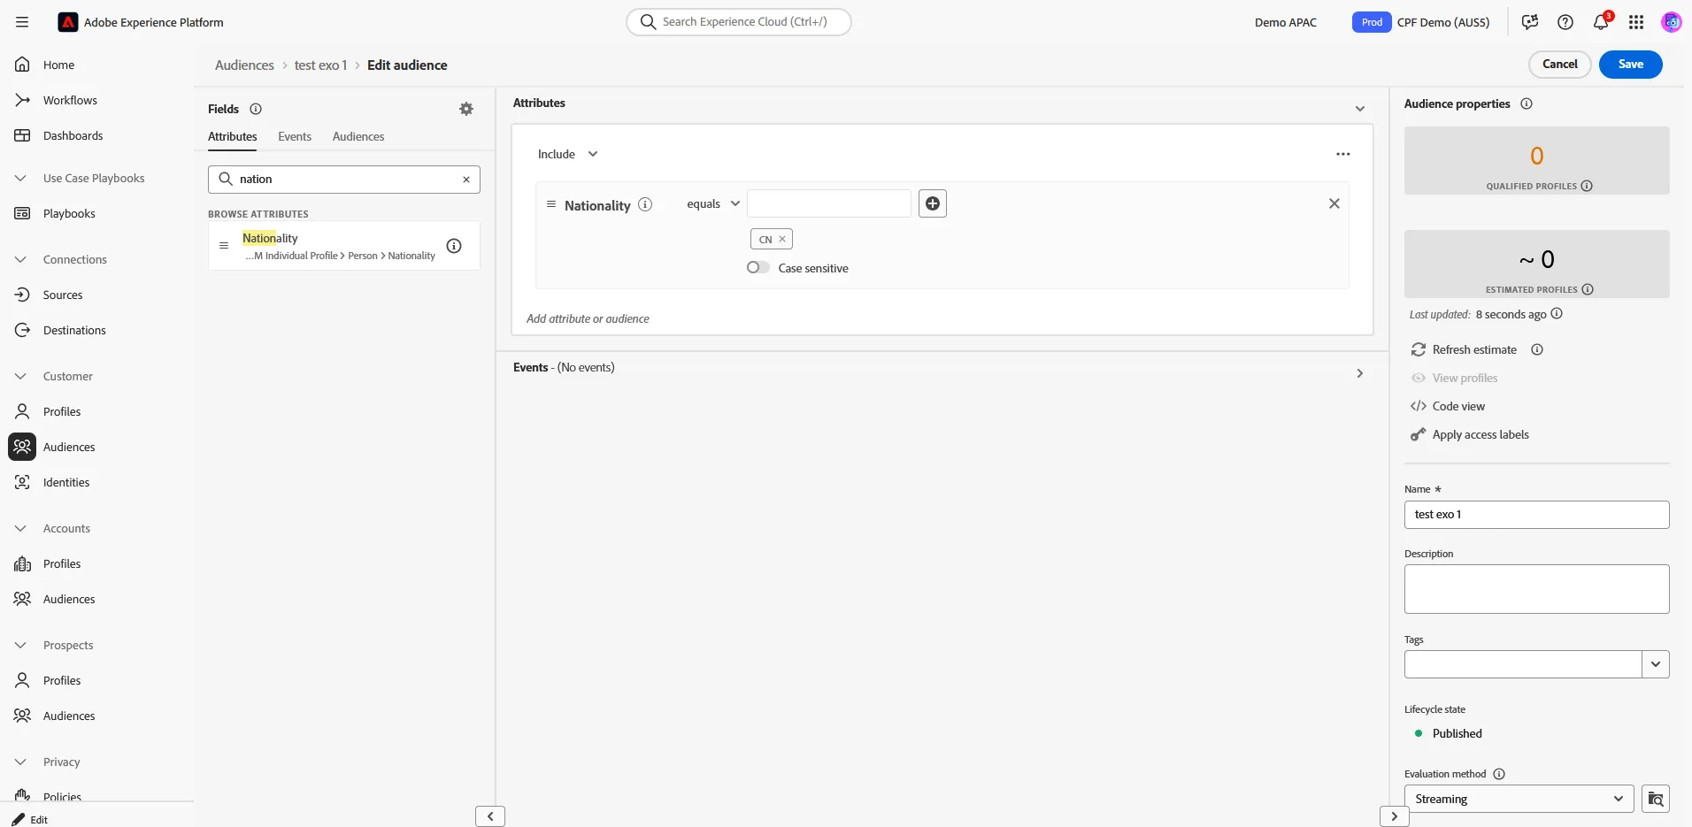The image size is (1692, 827).
Task: Click the Save button
Action: [1631, 64]
